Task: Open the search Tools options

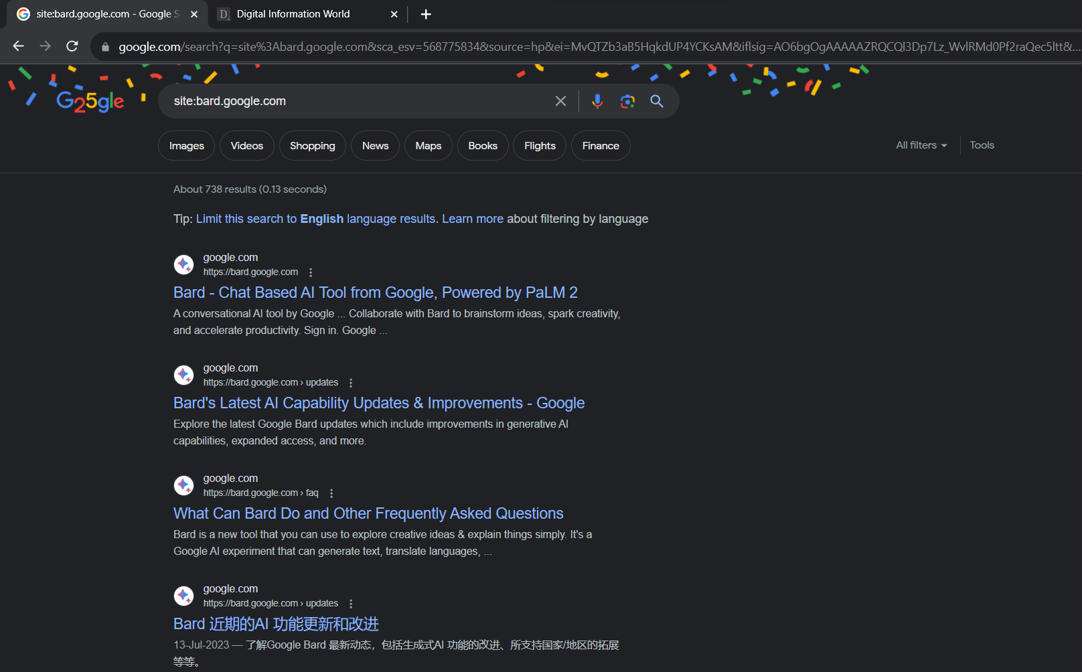Action: tap(982, 145)
